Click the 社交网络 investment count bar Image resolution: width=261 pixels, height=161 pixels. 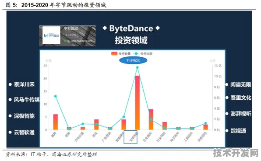point(165,126)
